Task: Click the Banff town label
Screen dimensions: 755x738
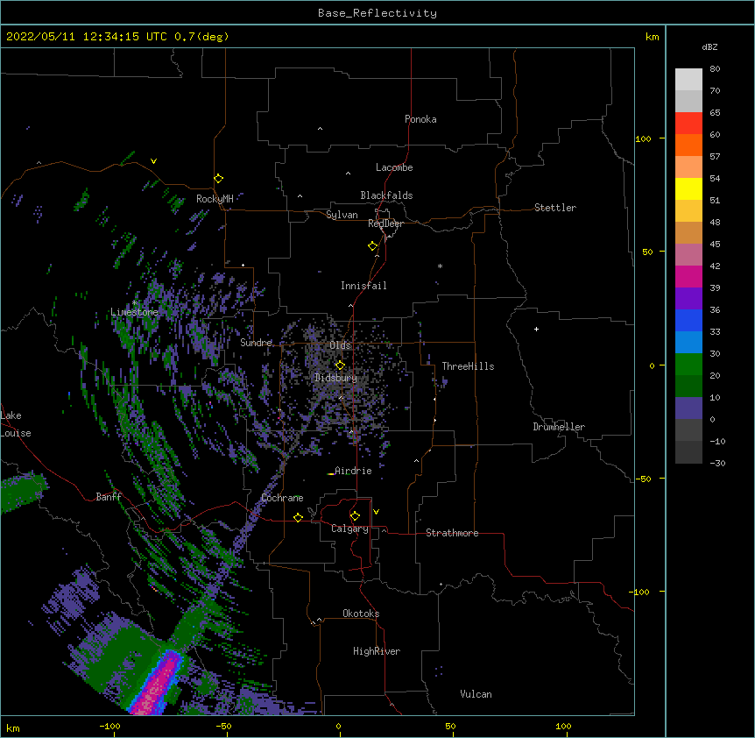Action: [x=109, y=497]
